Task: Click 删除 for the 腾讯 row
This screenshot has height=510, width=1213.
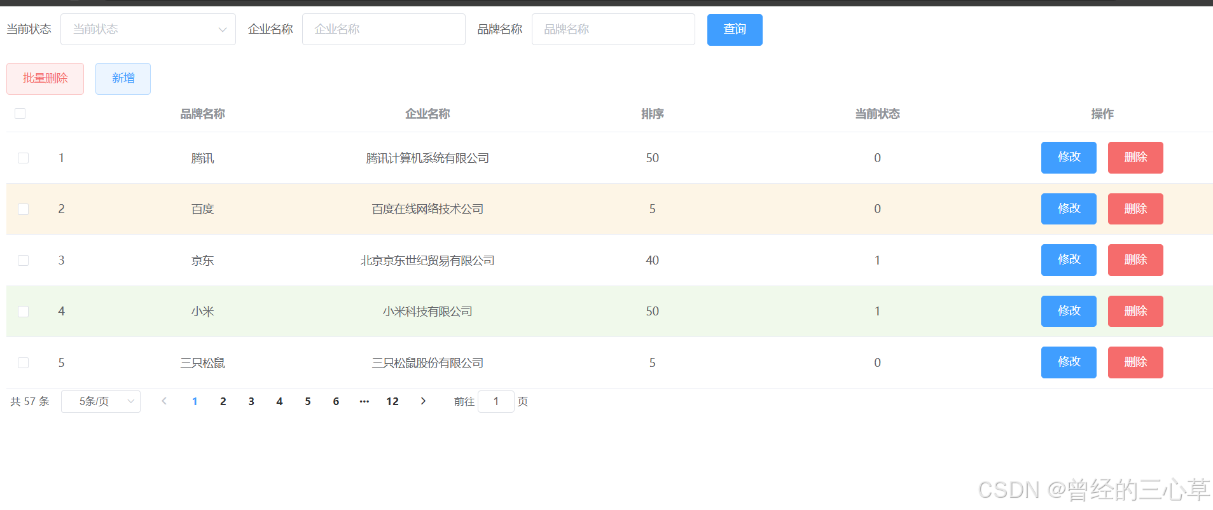Action: pyautogui.click(x=1135, y=157)
